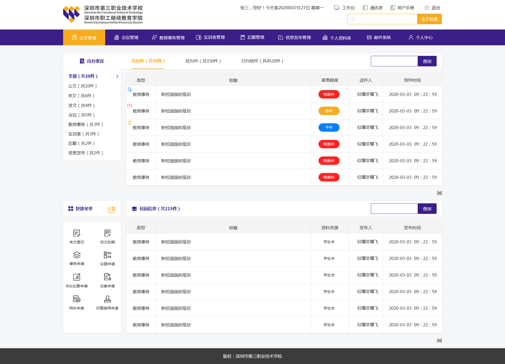Screen dimensions: 505x364
Task: Click the blue 平件 urgency badge
Action: (x=329, y=127)
